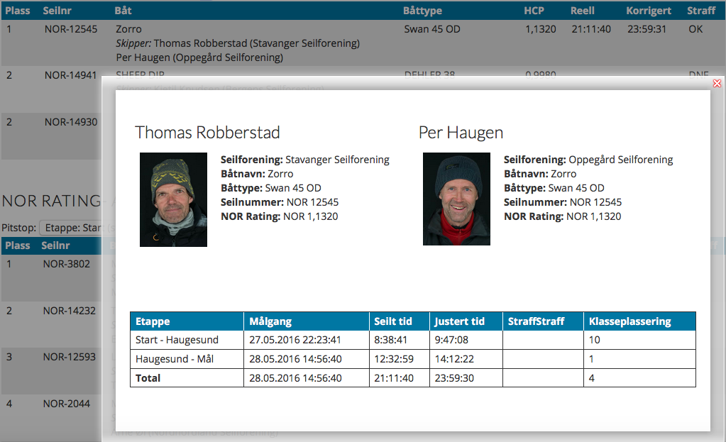Image resolution: width=726 pixels, height=442 pixels.
Task: Click Thomas's NOR Rating 1,1320 line
Action: (279, 216)
